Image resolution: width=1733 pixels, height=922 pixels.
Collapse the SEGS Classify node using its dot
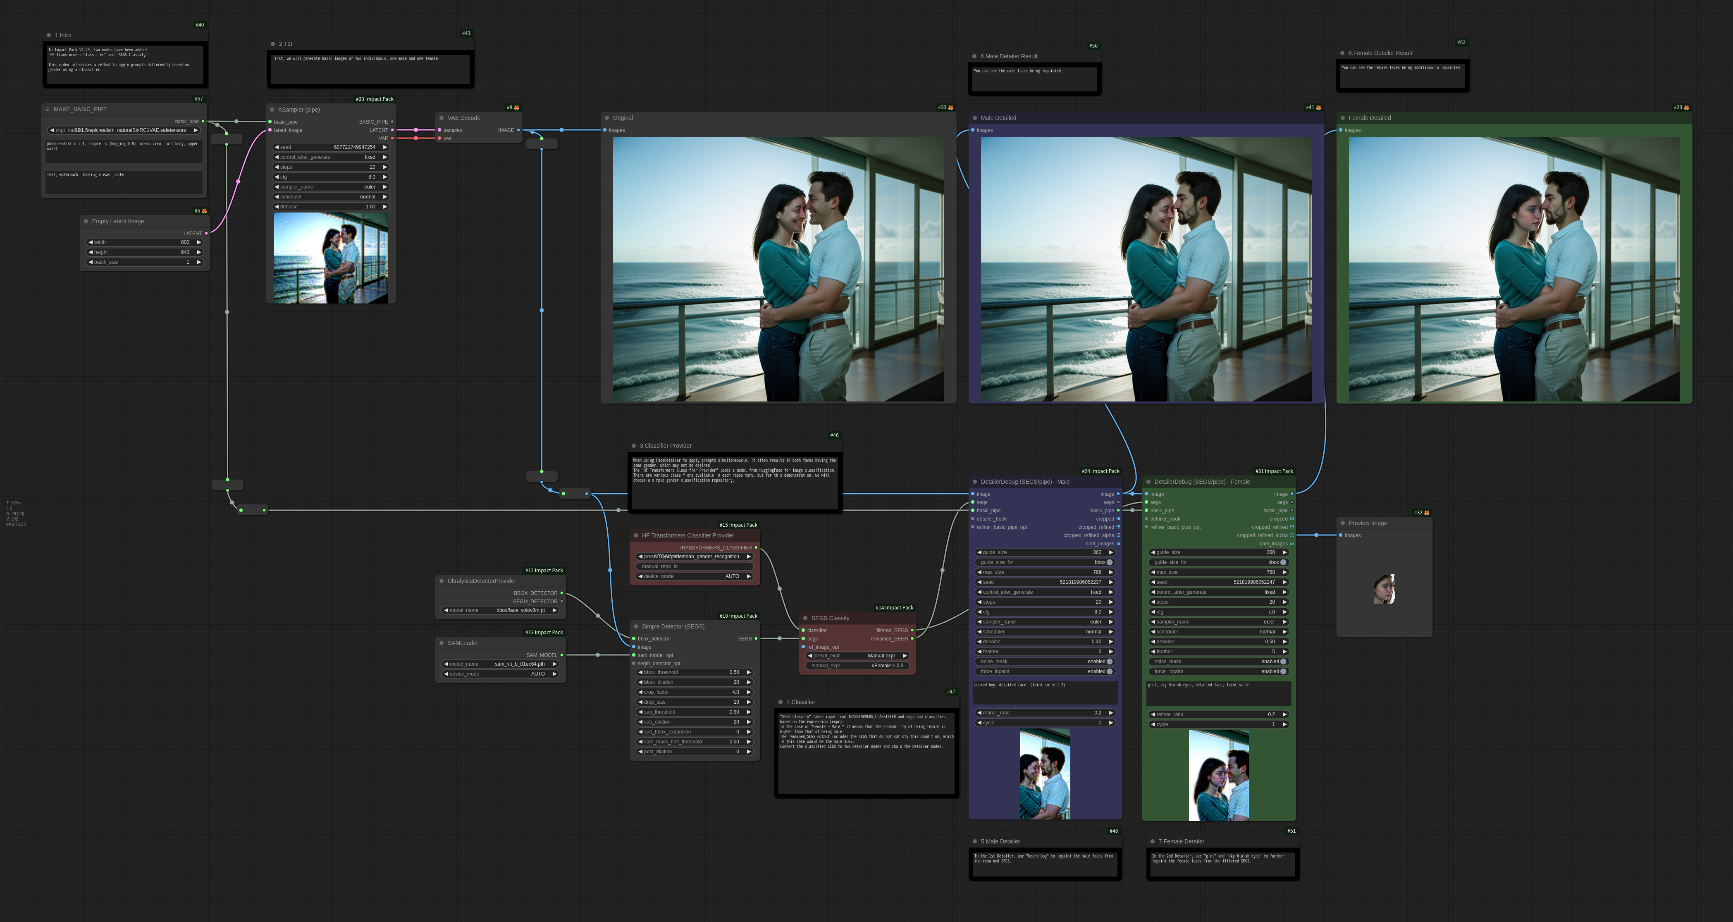pos(805,618)
